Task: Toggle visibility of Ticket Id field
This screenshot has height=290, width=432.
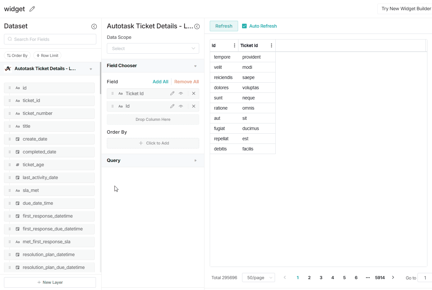Action: 181,93
